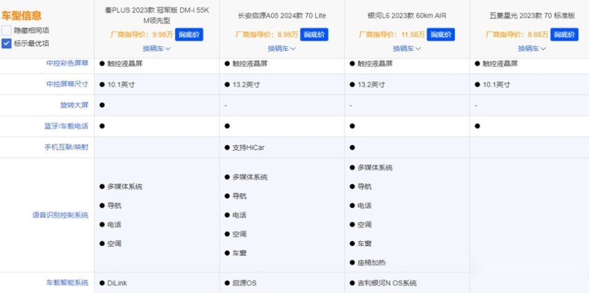Open 换辆车 dropdown under 银河L6
This screenshot has width=589, height=293.
pos(406,49)
